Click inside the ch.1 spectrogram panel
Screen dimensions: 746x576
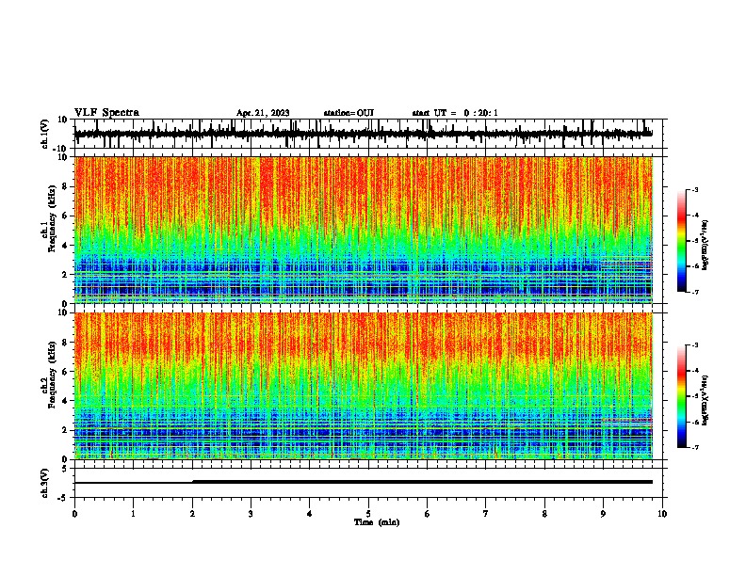364,230
